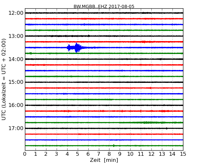Select the 14:00 y-axis tick label
This screenshot has height=167, width=208.
click(x=16, y=59)
